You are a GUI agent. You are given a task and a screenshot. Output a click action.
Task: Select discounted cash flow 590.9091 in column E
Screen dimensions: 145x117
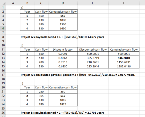point(93,54)
